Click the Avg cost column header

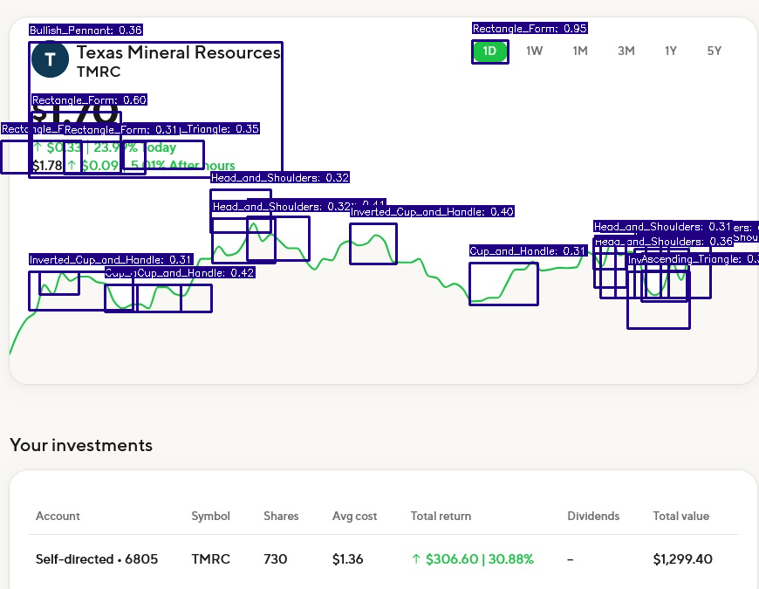(x=354, y=517)
